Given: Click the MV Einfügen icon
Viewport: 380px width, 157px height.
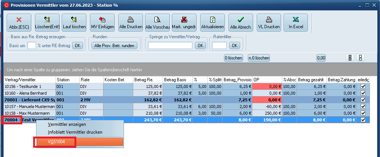Looking at the screenshot, I should click(102, 23).
